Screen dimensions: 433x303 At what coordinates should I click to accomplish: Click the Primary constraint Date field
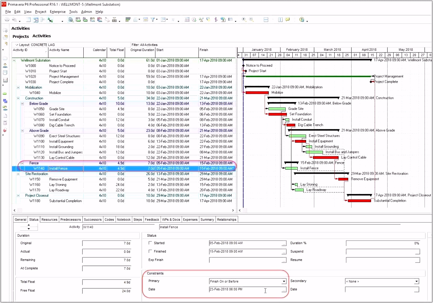click(x=245, y=290)
